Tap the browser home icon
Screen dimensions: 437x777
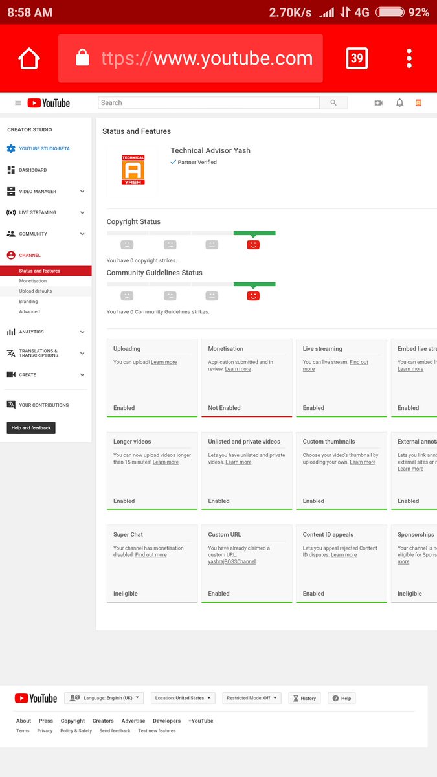pyautogui.click(x=29, y=58)
